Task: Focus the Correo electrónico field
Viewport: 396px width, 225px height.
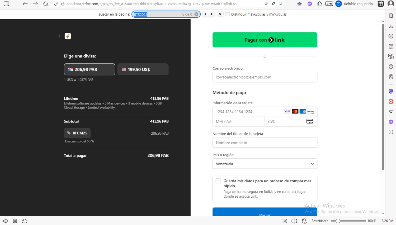Action: click(x=265, y=77)
